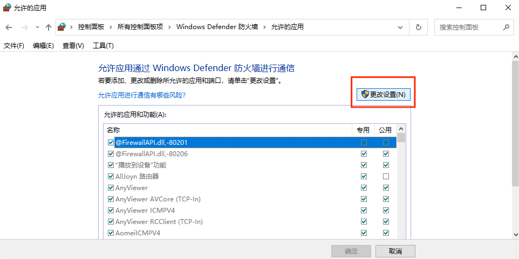Screen dimensions: 519x259
Task: Toggle the "播放到设备"功能 name checkbox
Action: coord(111,165)
